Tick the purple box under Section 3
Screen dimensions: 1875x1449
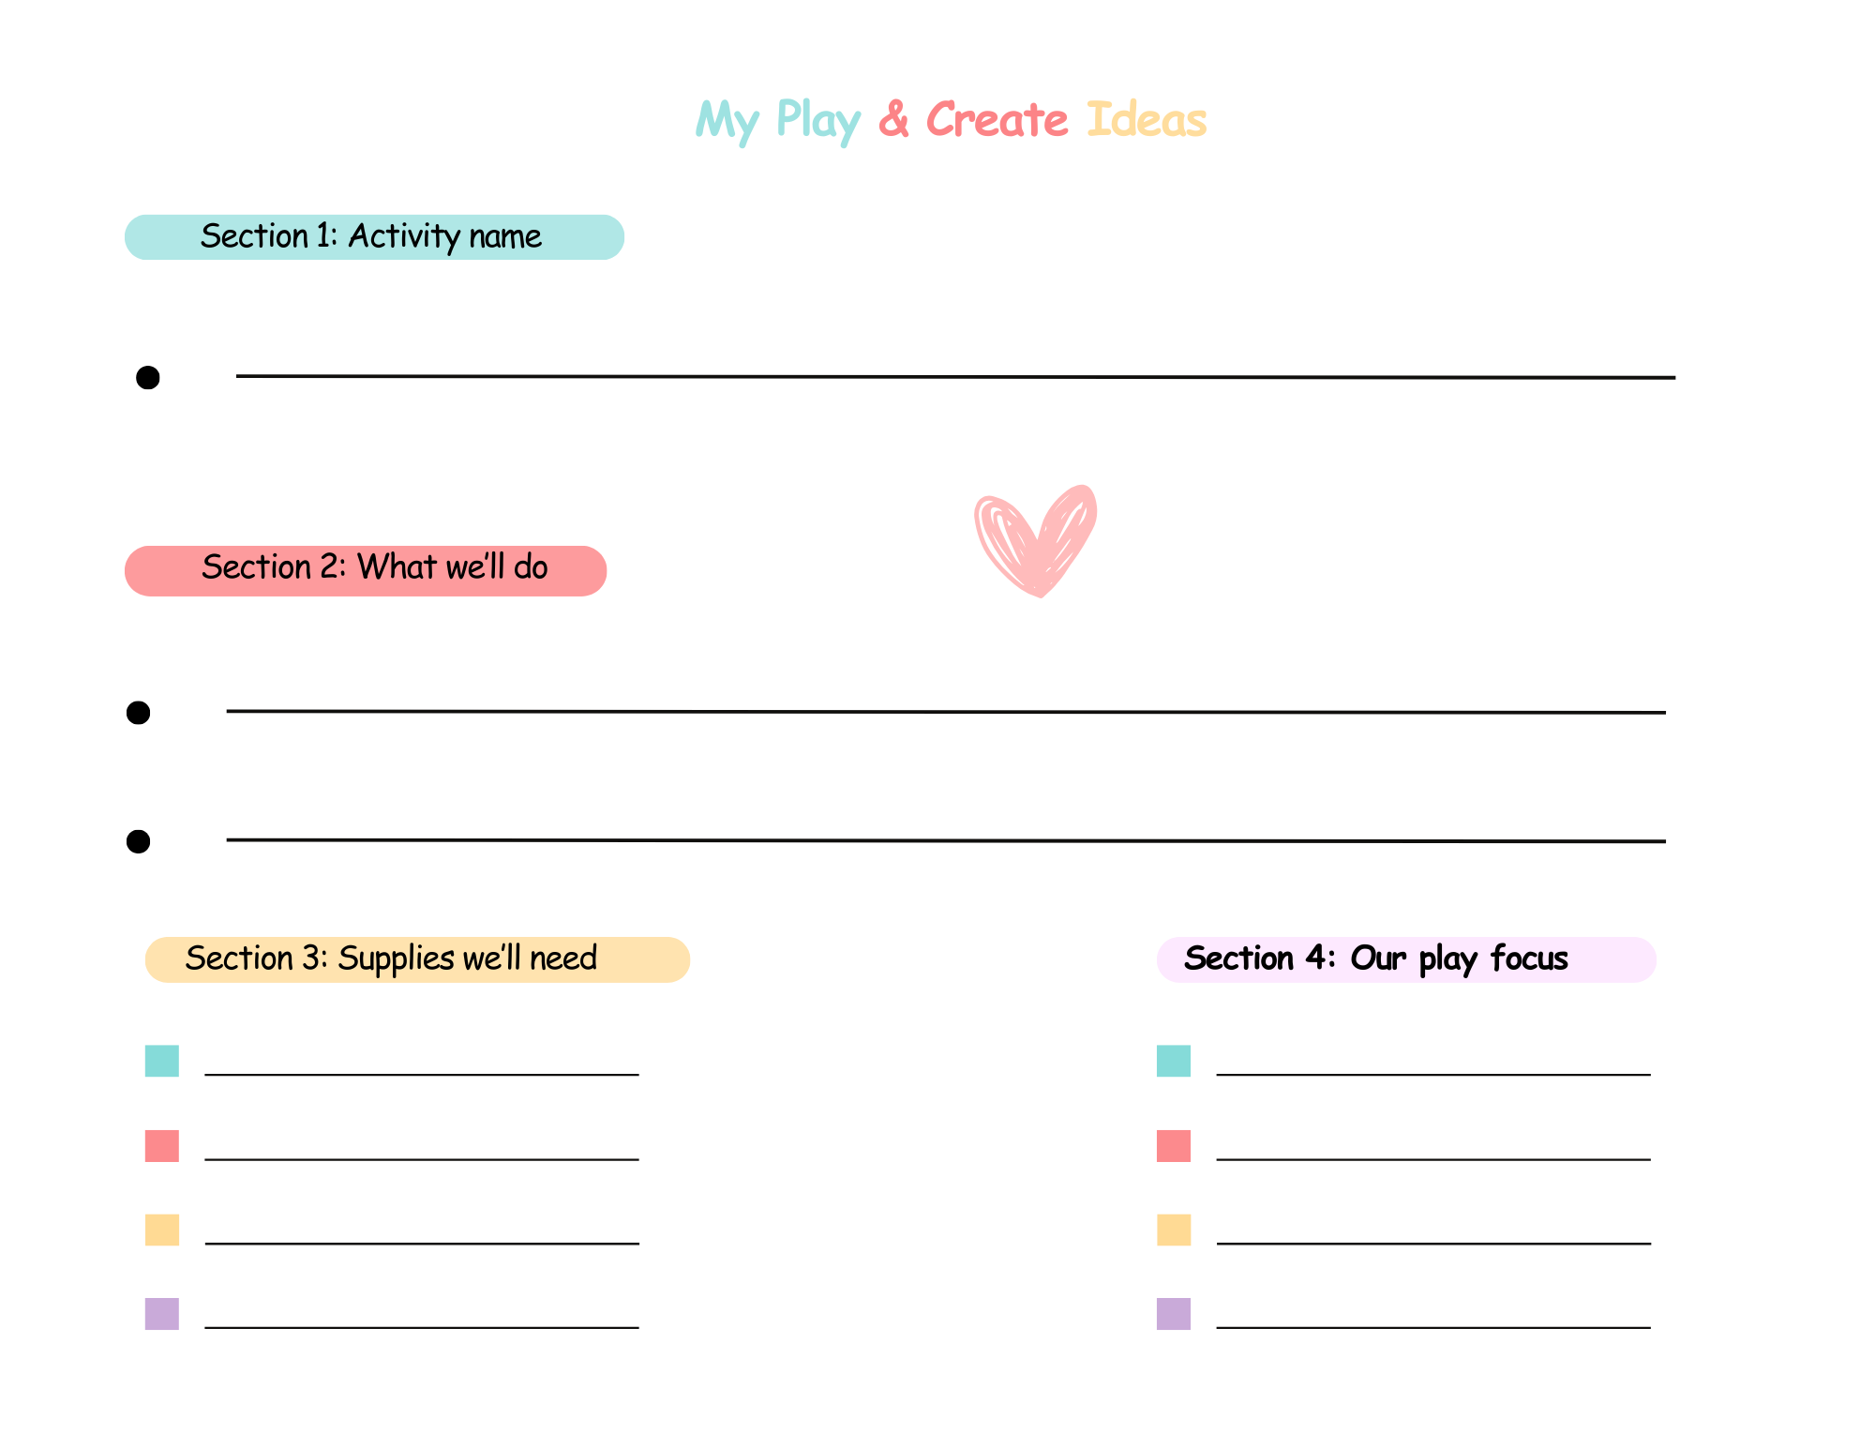click(162, 1314)
